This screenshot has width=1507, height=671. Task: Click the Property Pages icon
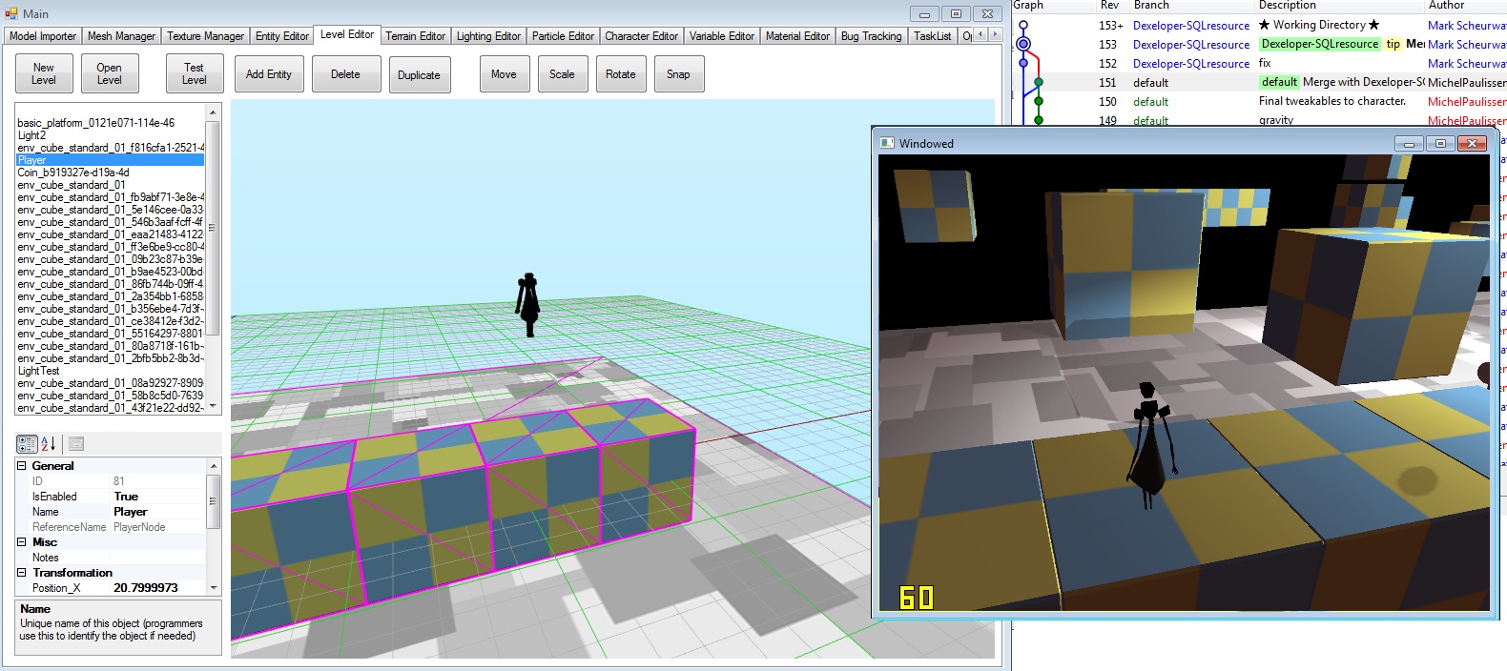pos(76,444)
